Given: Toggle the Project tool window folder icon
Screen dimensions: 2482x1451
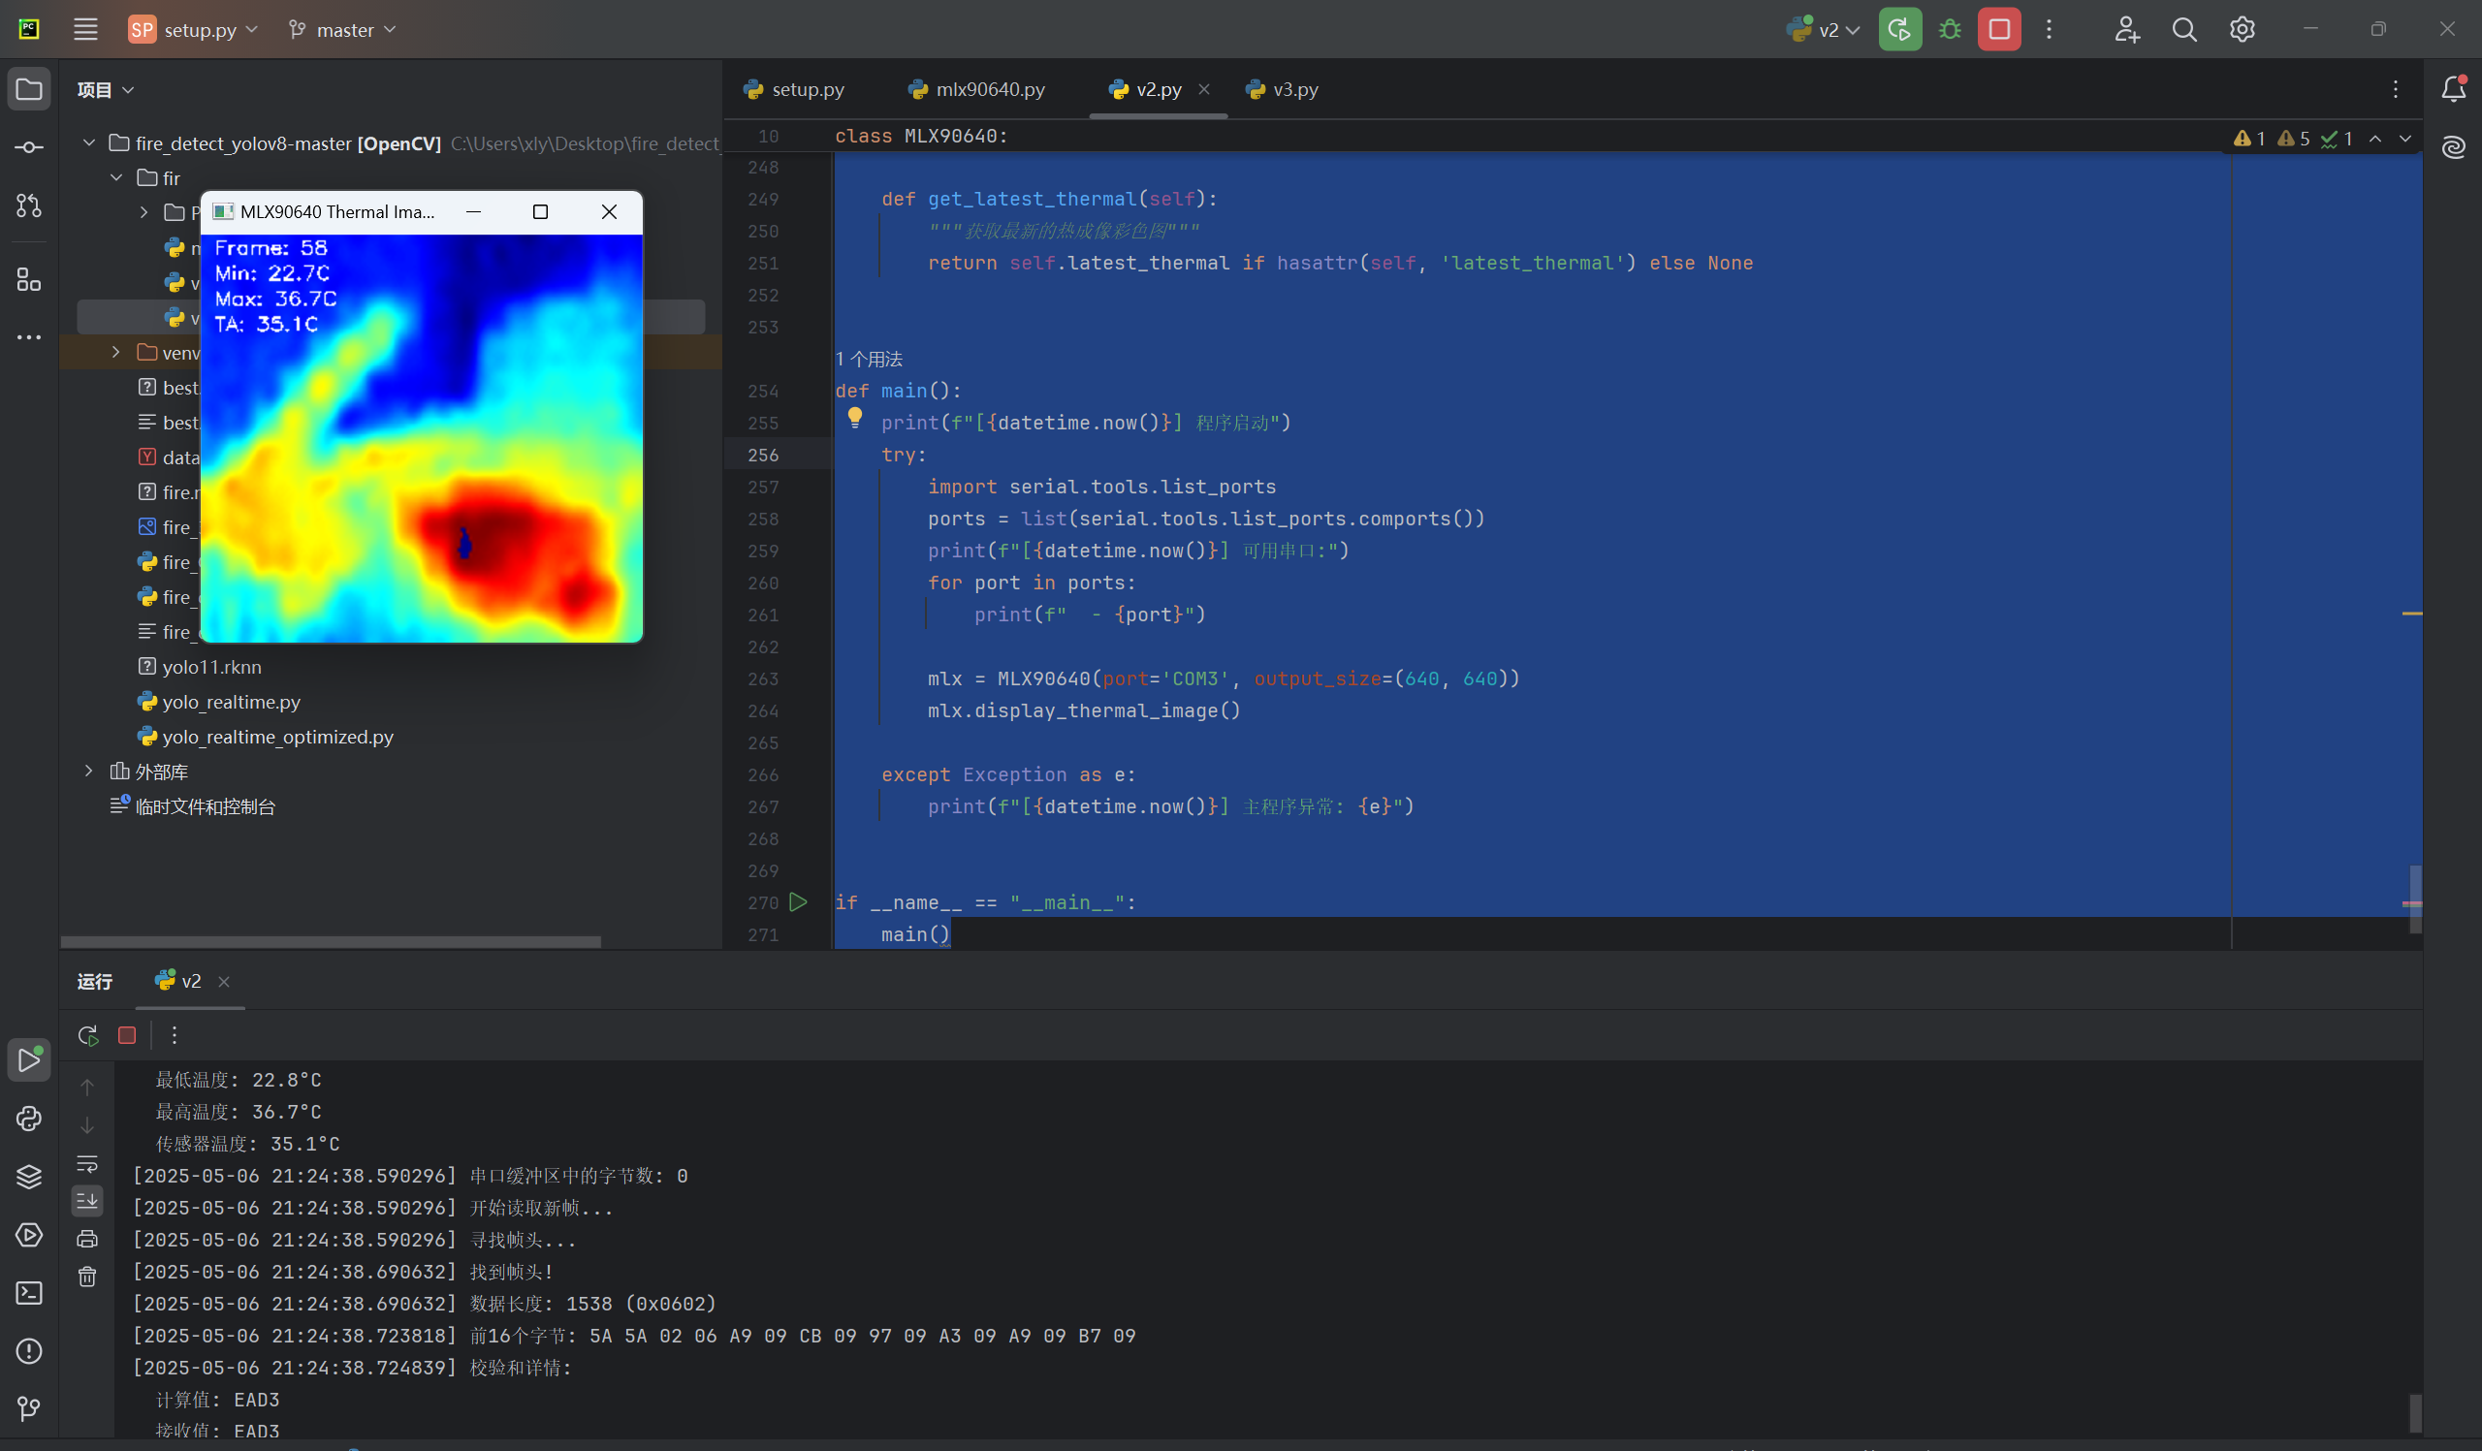Looking at the screenshot, I should tap(28, 89).
